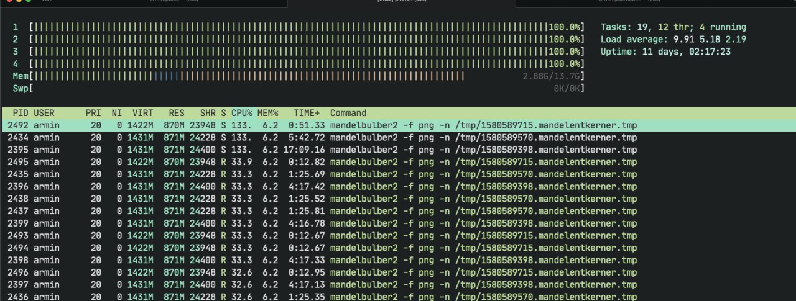
Task: Sort by the PID column header
Action: coord(21,114)
